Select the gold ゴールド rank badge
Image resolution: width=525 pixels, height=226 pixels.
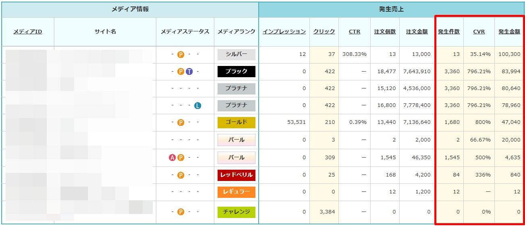[x=237, y=123]
